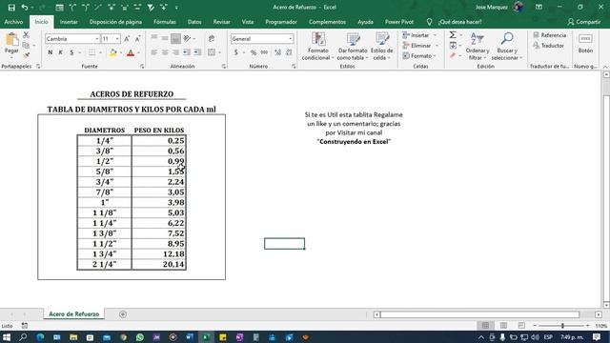Toggle middle vertical alignment
The height and width of the screenshot is (343, 610).
[x=165, y=38]
